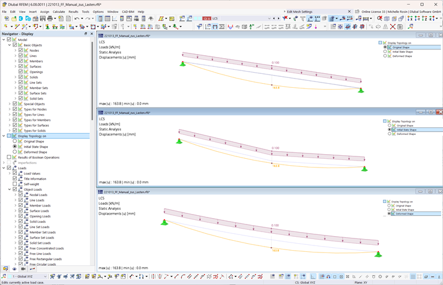The height and width of the screenshot is (285, 443).
Task: Collapse the Basic Objects node
Action: coord(9,45)
